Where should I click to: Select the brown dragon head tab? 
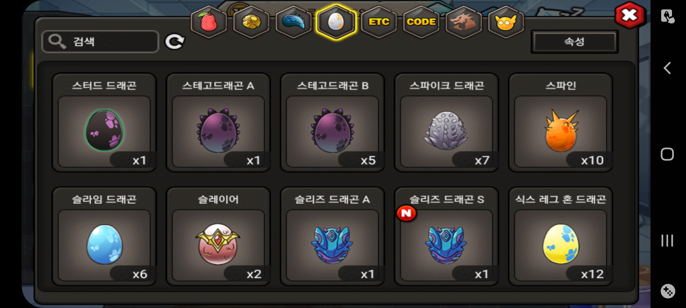pyautogui.click(x=463, y=22)
